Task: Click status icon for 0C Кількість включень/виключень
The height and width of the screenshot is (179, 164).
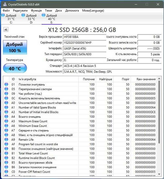Action: coord(6,98)
